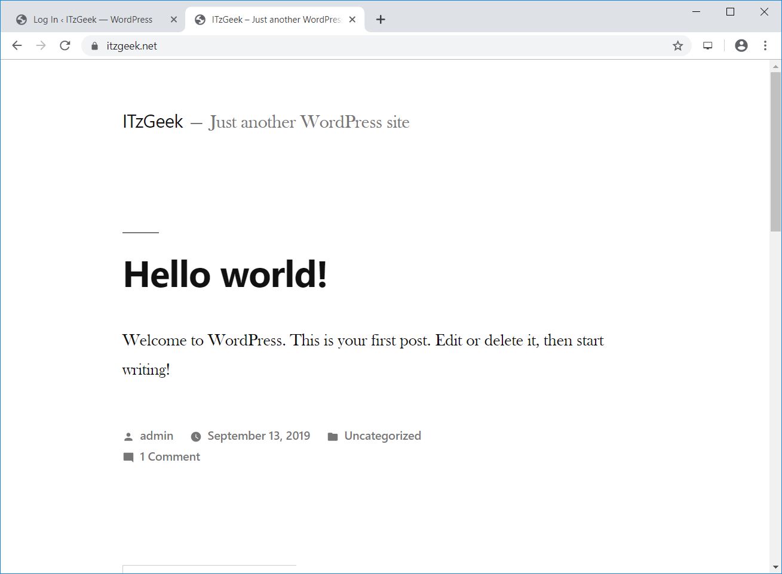Close the Log In ITzGeek tab

tap(174, 20)
